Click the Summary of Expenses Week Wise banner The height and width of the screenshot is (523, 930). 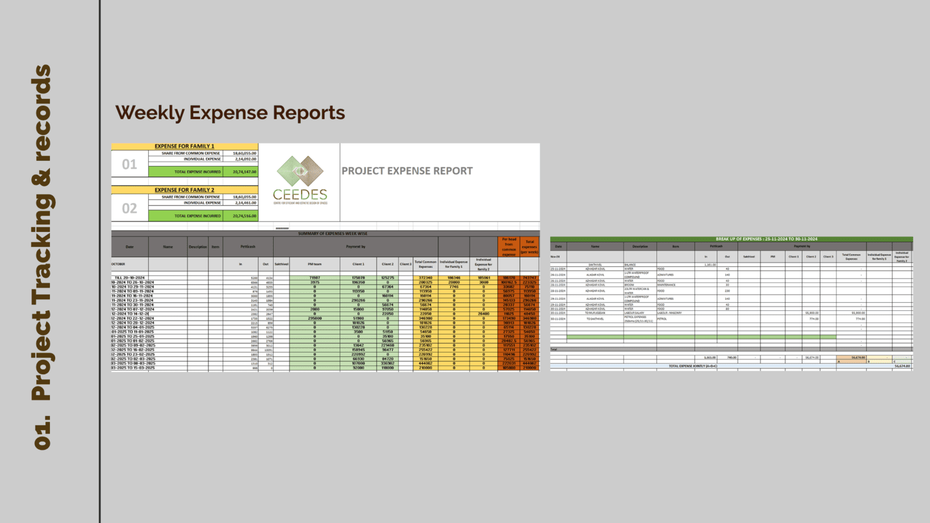pyautogui.click(x=332, y=234)
